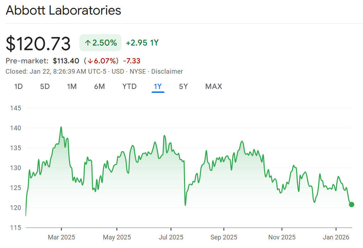
Task: Click the Mar 2025 axis label
Action: coord(62,237)
